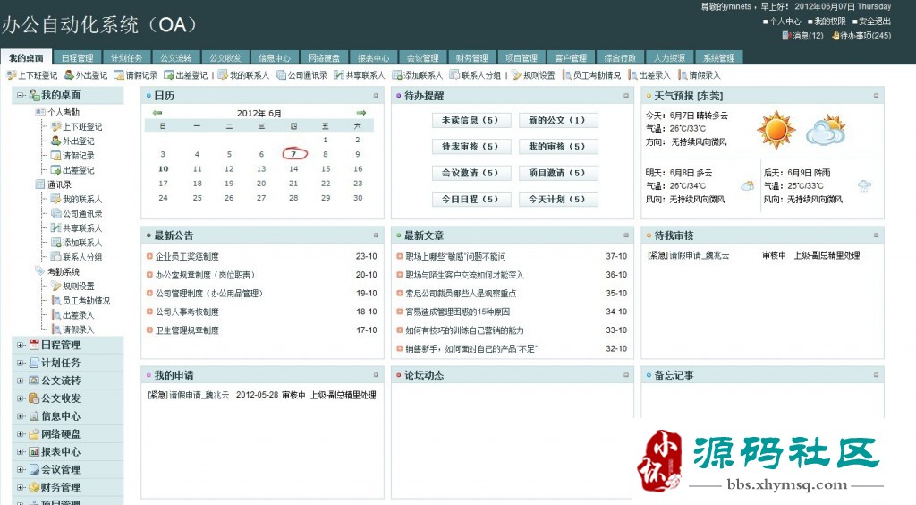Expand 信息中心 in sidebar
This screenshot has width=916, height=505.
click(x=21, y=416)
